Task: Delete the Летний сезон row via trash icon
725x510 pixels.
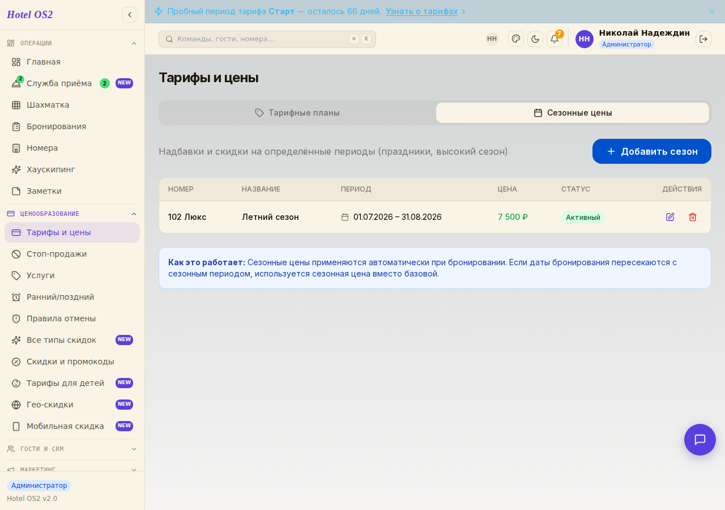Action: click(x=692, y=217)
